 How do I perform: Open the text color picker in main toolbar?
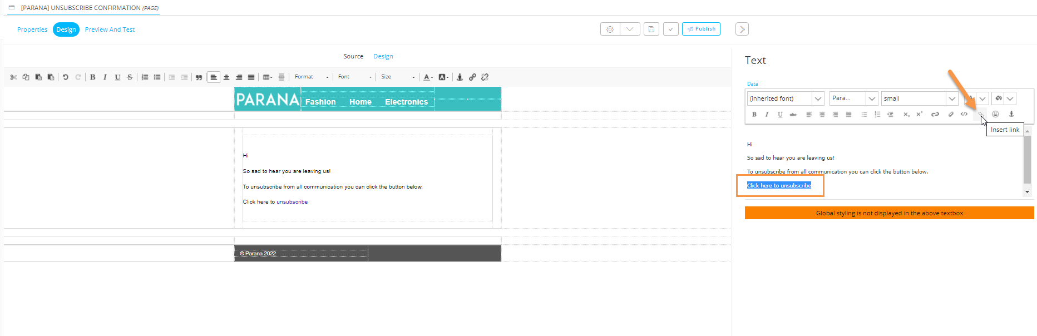428,77
